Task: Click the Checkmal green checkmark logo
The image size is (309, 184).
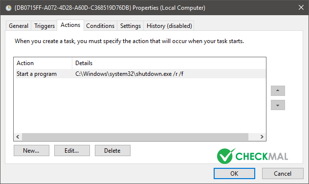Action: pyautogui.click(x=226, y=156)
